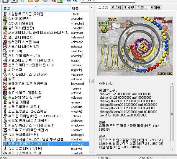Open the 캐비넷 tab
Image resolution: width=177 pixels, height=159 pixels.
click(129, 8)
